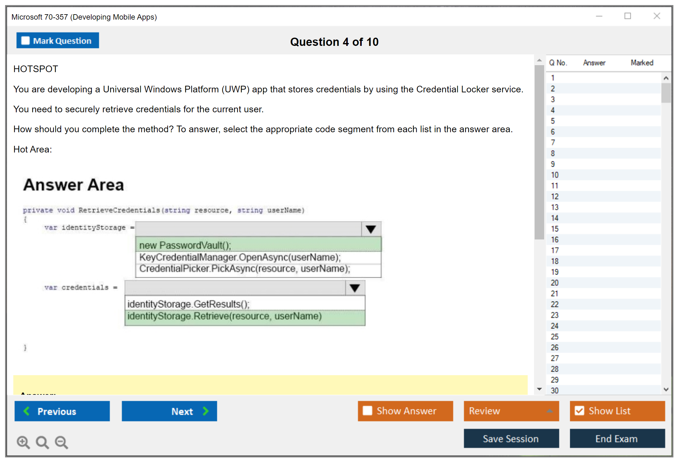
Task: Select question 12 in the list
Action: [x=555, y=196]
